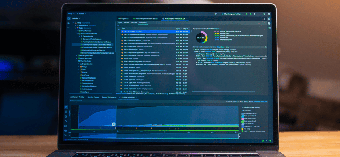The image size is (340, 157).
Task: Click the eye icon beside Type header
Action: pyautogui.click(x=119, y=29)
